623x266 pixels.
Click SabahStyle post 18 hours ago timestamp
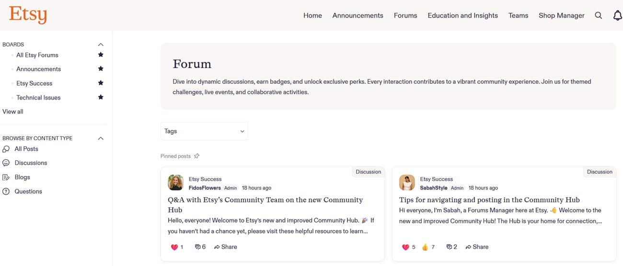point(483,188)
